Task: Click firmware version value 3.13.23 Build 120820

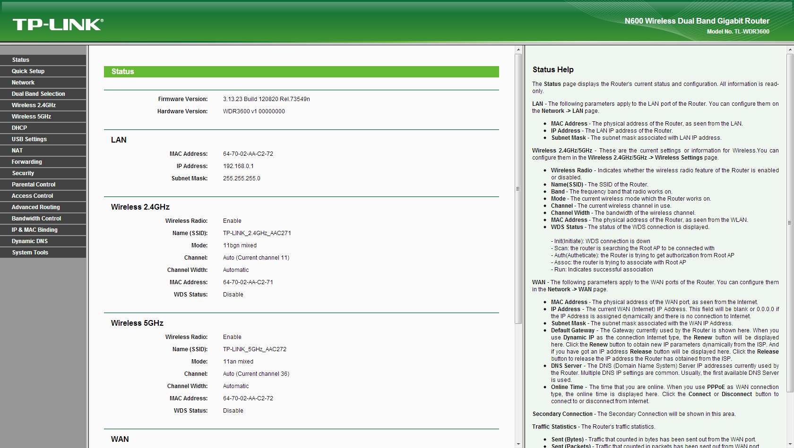Action: click(267, 99)
